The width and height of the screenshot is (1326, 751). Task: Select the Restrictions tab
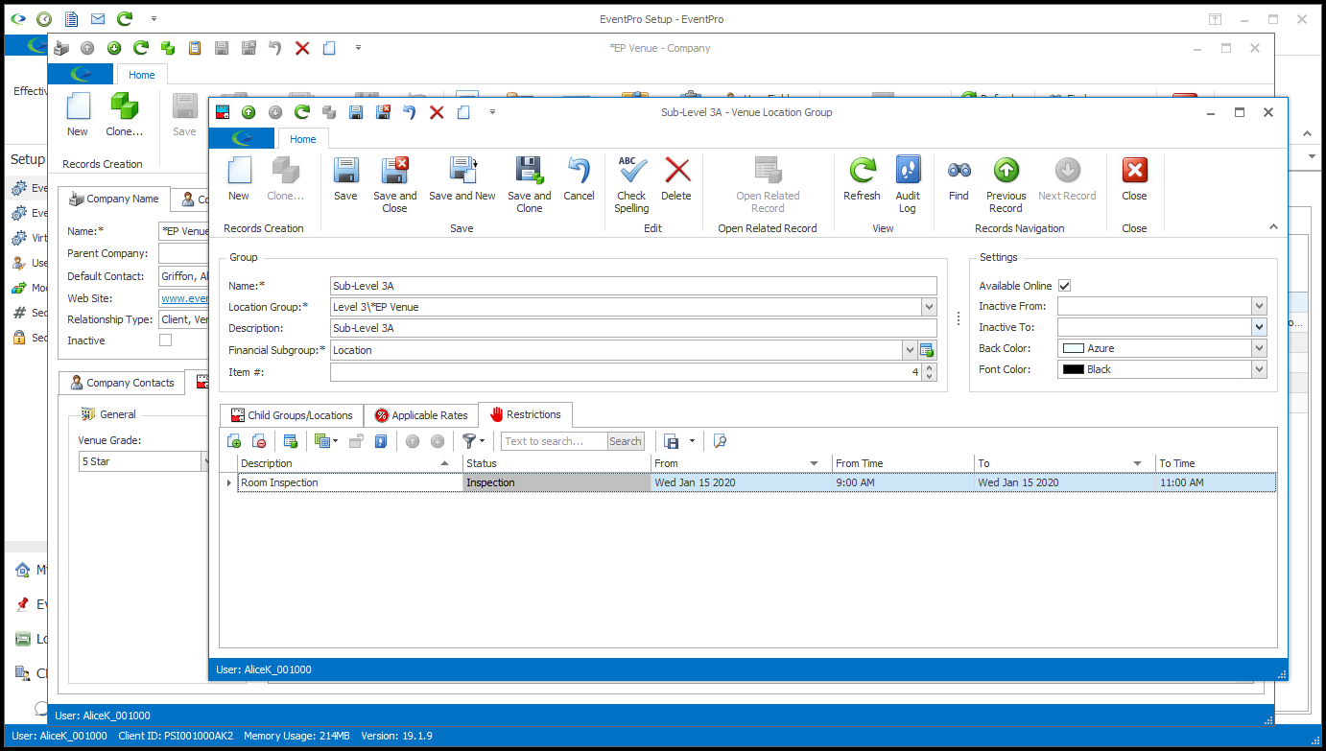526,414
